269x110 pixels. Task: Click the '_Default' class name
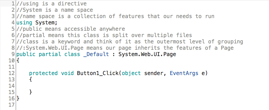coord(96,55)
